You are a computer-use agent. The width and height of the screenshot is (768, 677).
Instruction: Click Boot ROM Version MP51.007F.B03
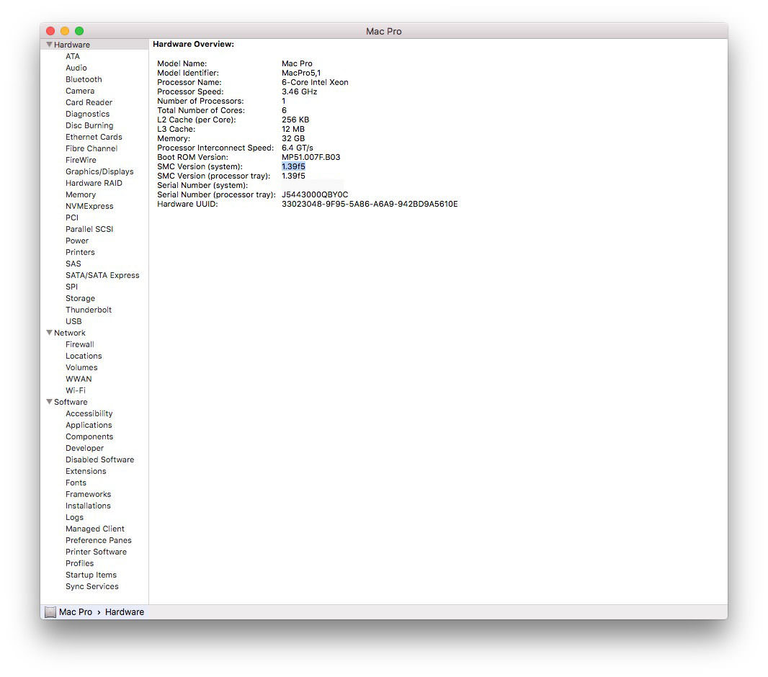coord(311,157)
